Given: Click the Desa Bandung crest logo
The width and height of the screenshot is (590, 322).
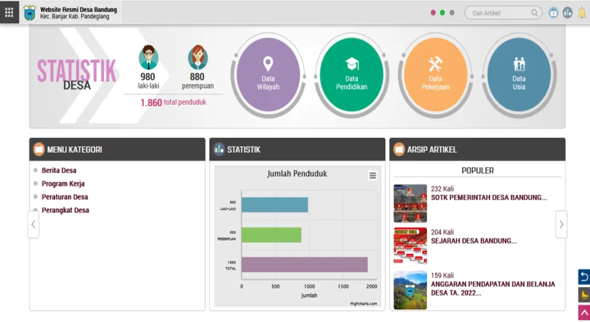Looking at the screenshot, I should tap(29, 12).
